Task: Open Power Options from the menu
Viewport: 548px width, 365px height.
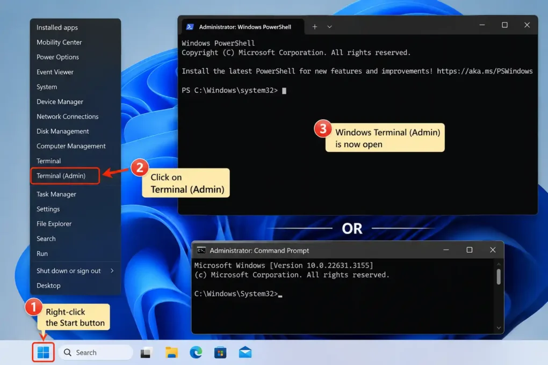Action: (x=75, y=57)
